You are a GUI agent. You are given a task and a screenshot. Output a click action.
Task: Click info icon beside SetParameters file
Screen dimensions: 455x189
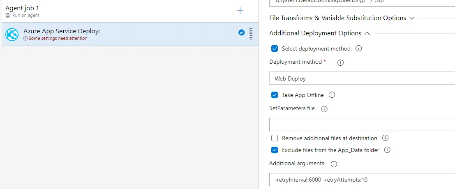point(324,109)
